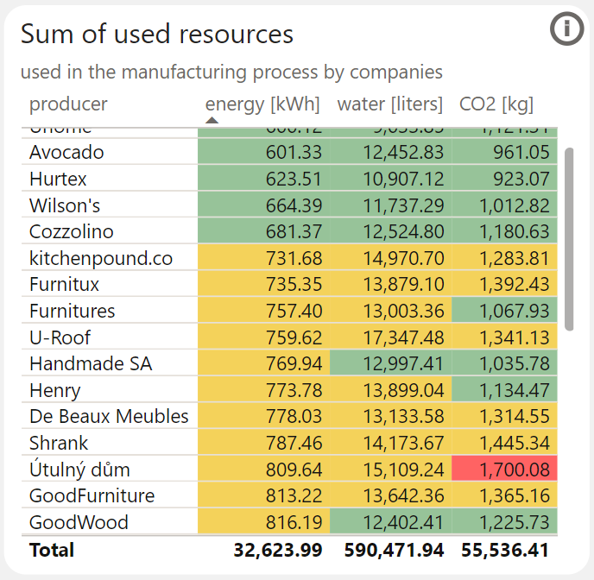
Task: Click the Sum of used resources title
Action: pos(157,34)
